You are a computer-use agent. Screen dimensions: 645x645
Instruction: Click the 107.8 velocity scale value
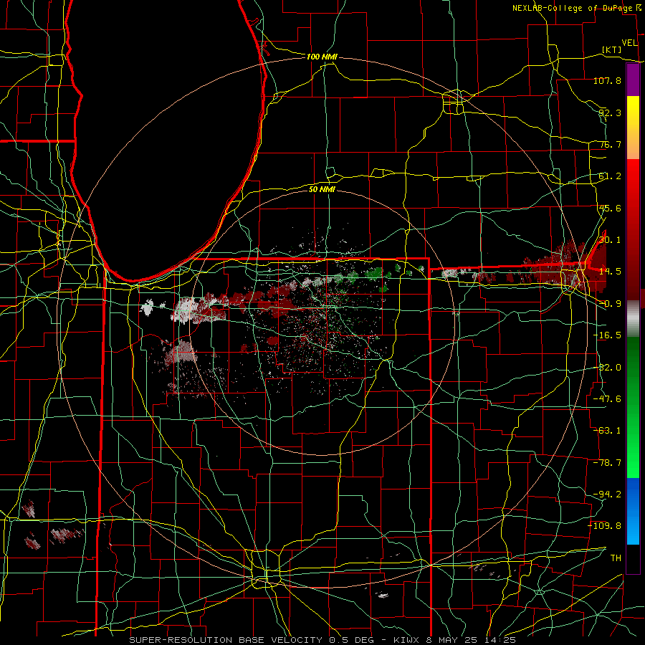tap(607, 80)
